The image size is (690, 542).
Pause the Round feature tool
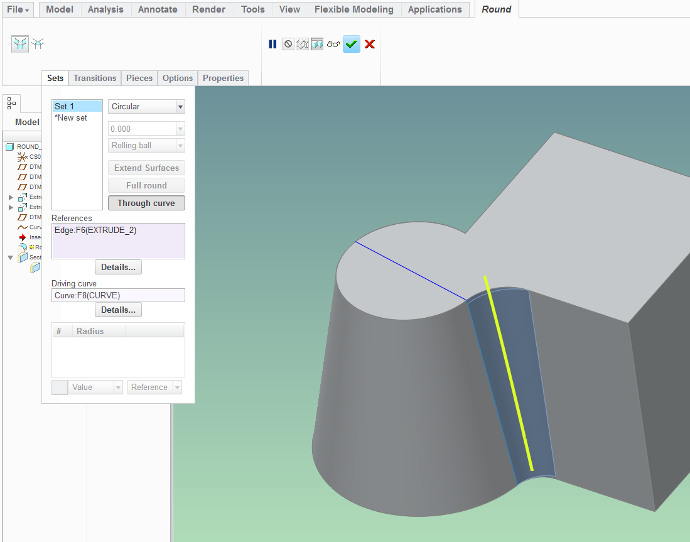272,44
